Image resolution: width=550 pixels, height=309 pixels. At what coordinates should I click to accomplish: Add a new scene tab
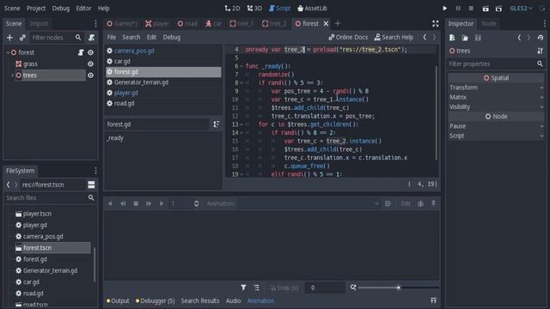338,23
